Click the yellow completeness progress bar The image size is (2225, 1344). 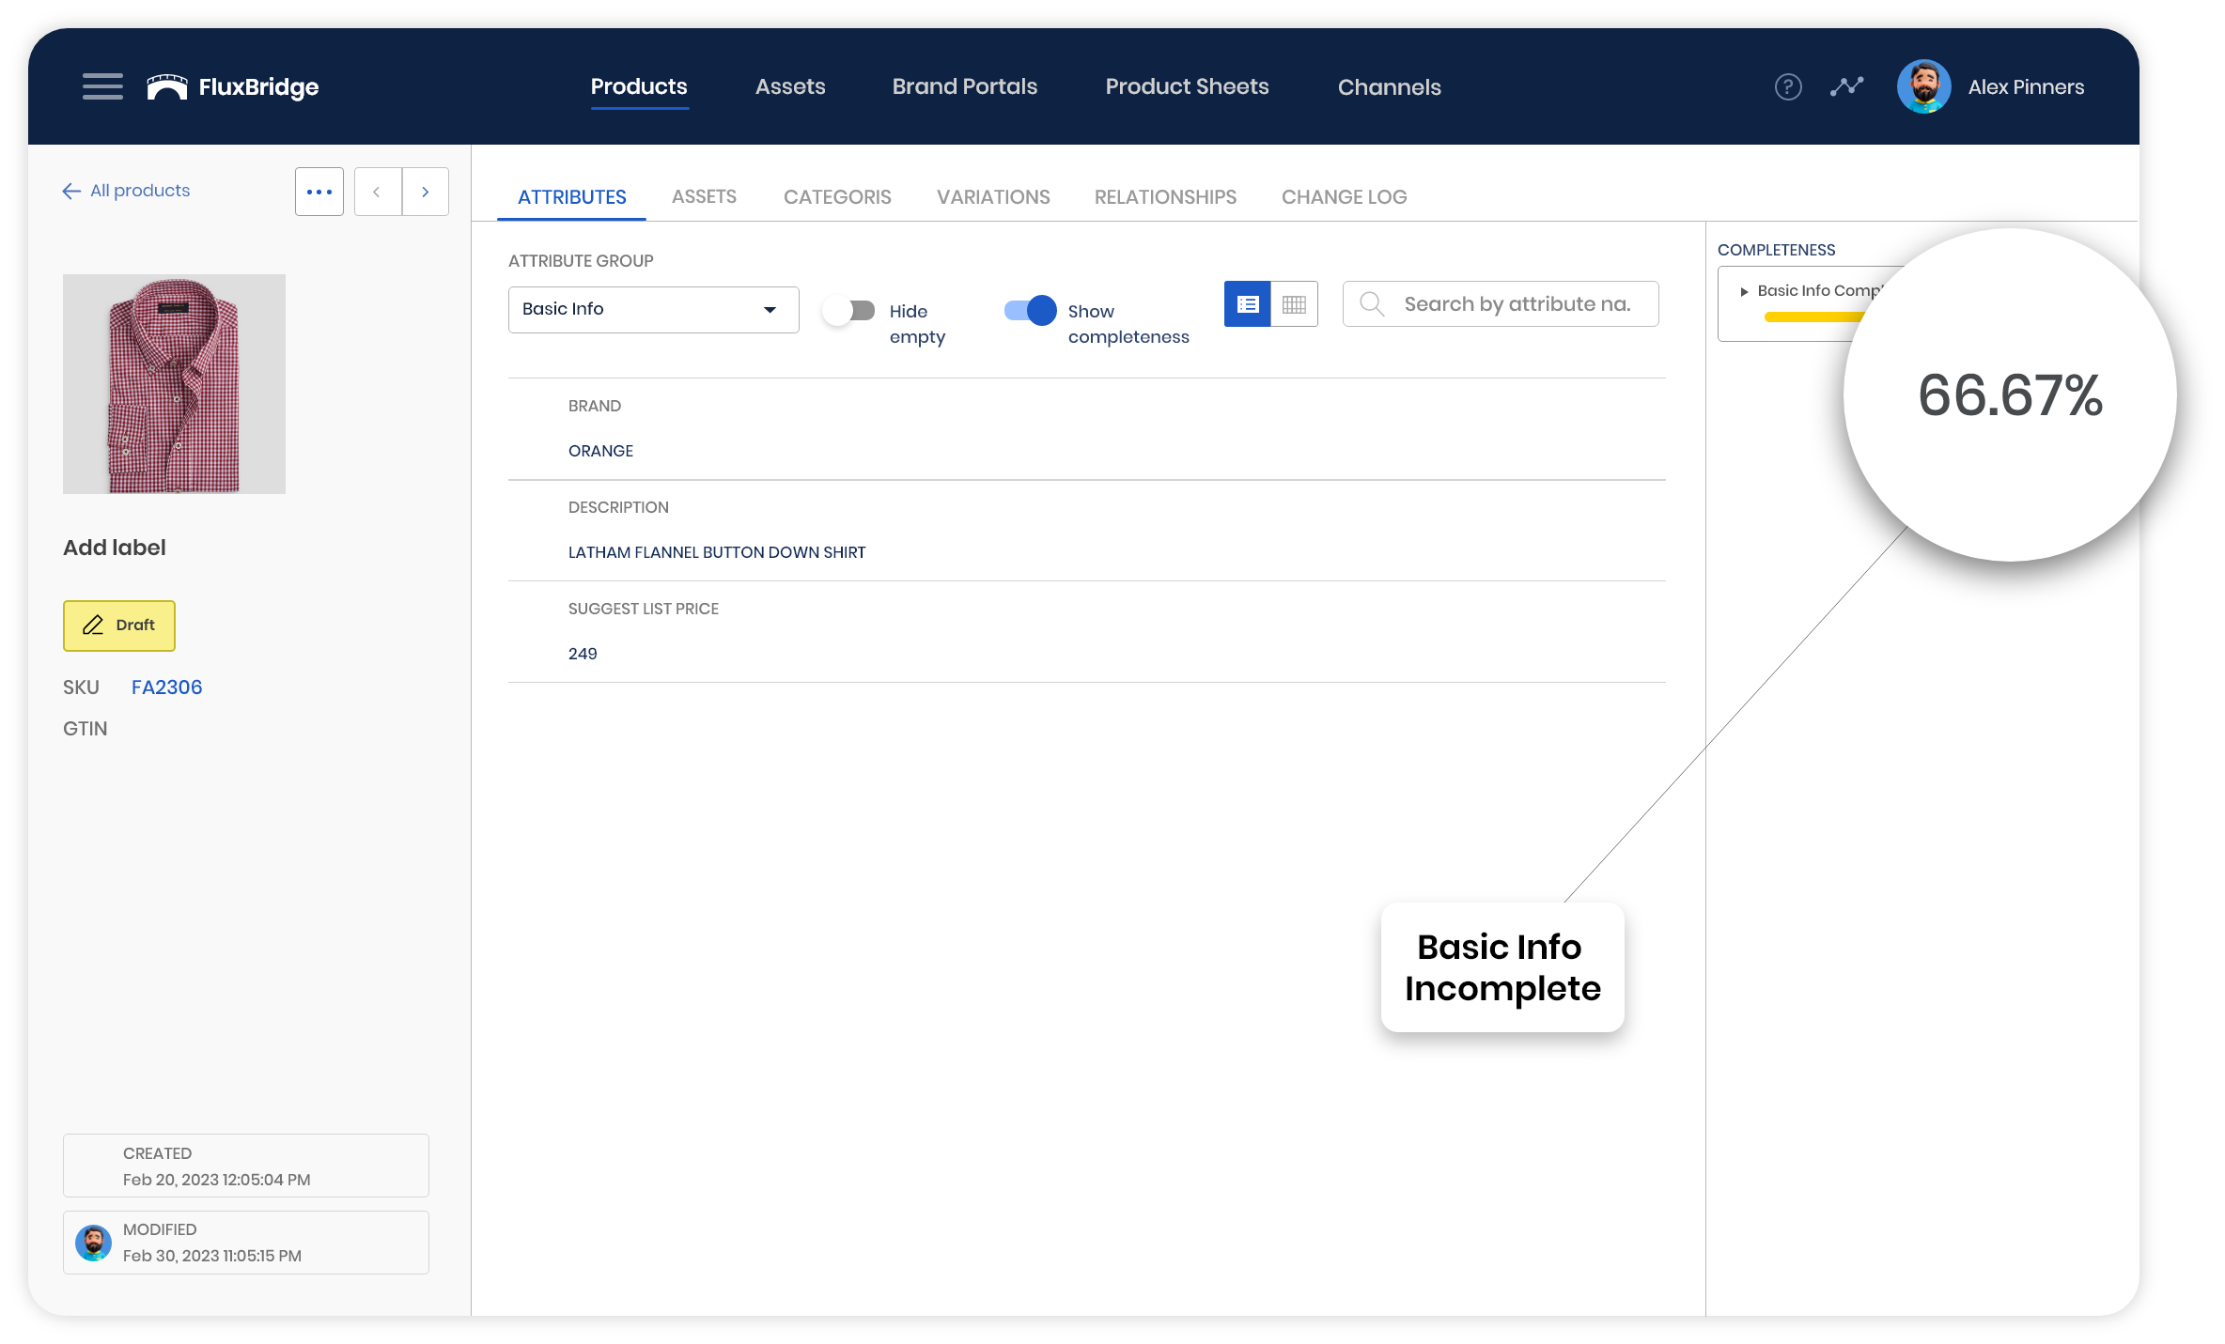(1809, 317)
